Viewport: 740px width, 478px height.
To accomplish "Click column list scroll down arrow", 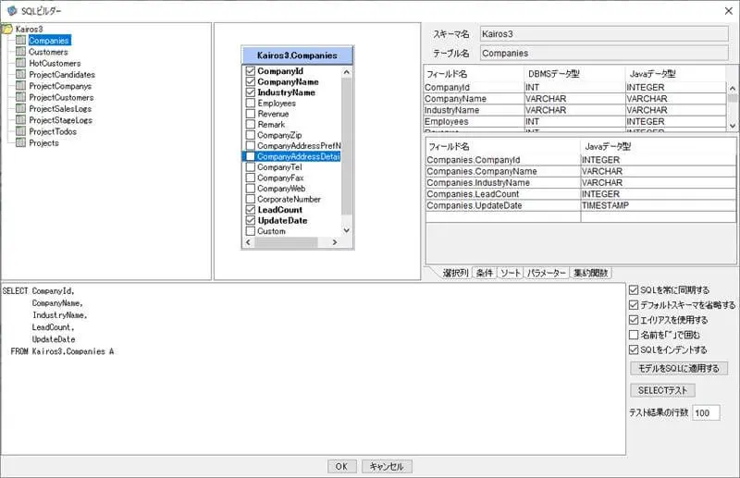I will click(x=346, y=231).
